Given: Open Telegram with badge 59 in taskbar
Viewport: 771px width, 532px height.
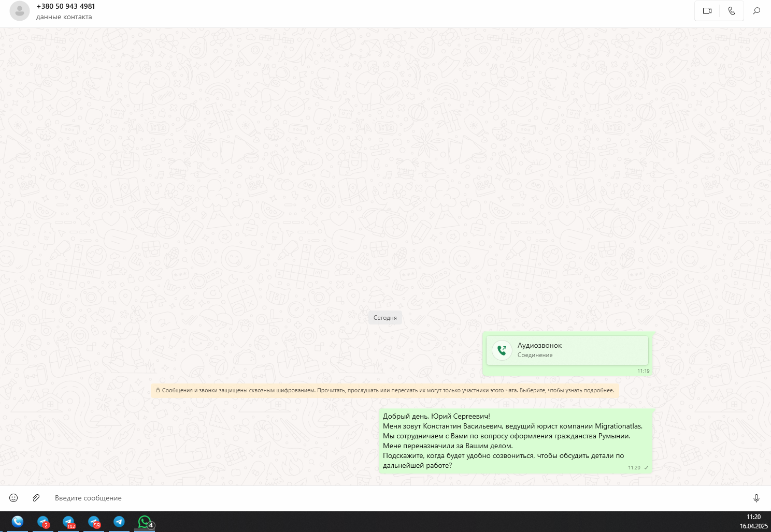Looking at the screenshot, I should pos(94,522).
